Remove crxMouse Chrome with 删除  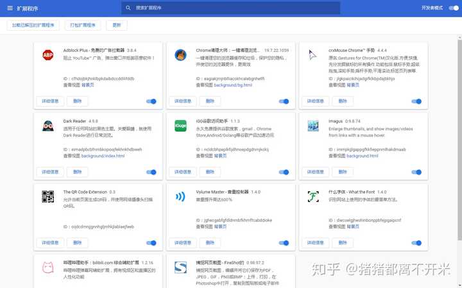pyautogui.click(x=343, y=101)
